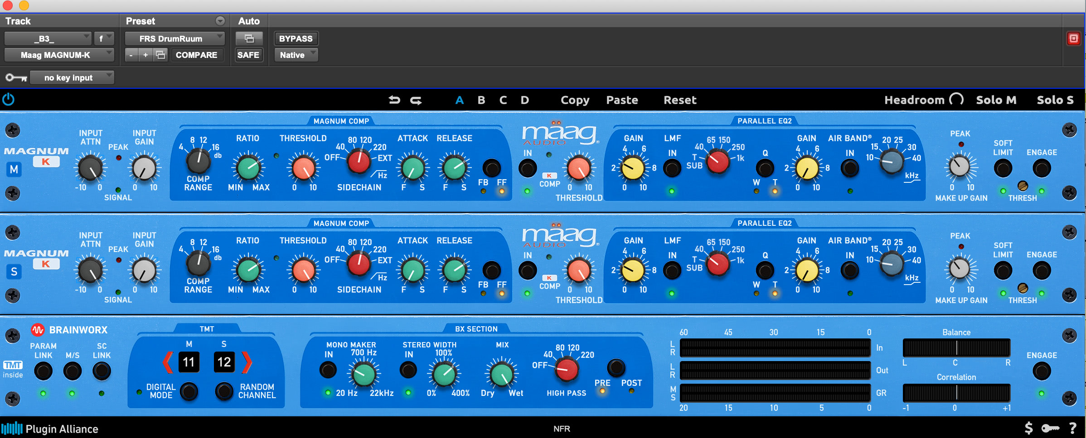Click the Preset menu circle arrow icon

point(220,21)
